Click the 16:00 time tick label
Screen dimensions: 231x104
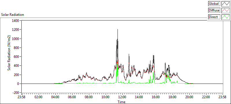click(x=156, y=97)
